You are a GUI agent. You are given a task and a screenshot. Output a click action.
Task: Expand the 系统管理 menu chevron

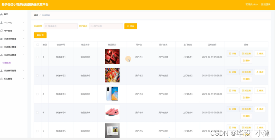(x=24, y=79)
